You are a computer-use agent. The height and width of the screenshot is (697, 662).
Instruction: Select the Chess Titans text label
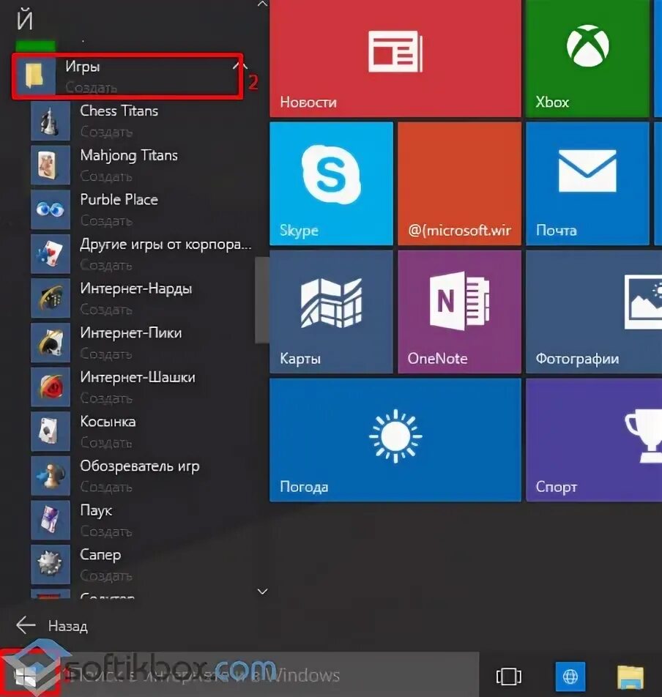tap(119, 111)
